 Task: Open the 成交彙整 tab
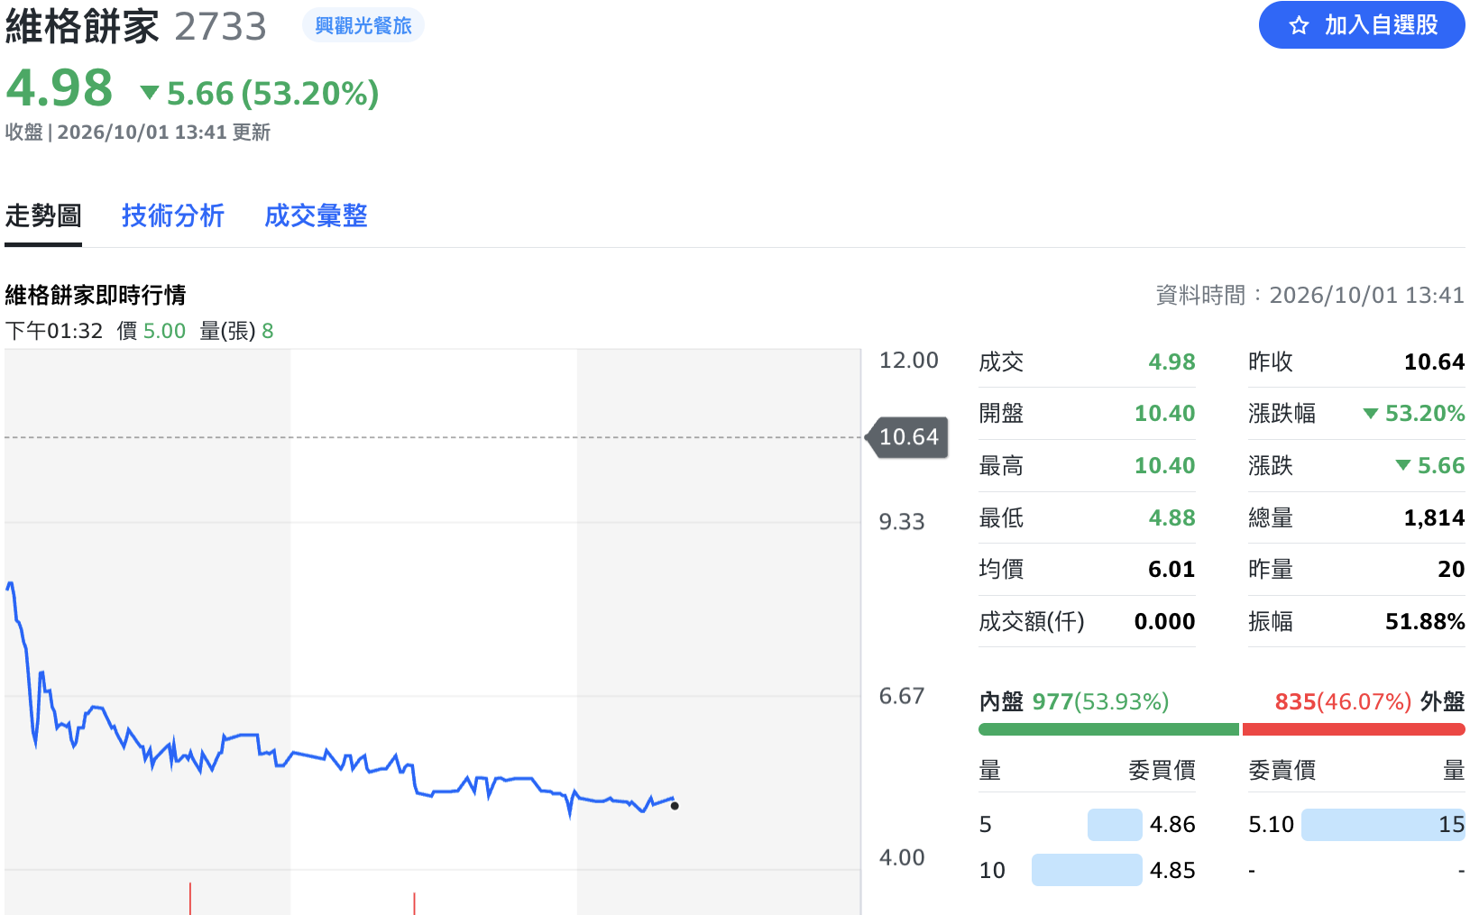click(316, 216)
